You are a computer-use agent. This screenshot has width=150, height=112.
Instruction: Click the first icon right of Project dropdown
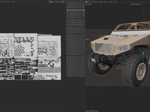point(58,2)
